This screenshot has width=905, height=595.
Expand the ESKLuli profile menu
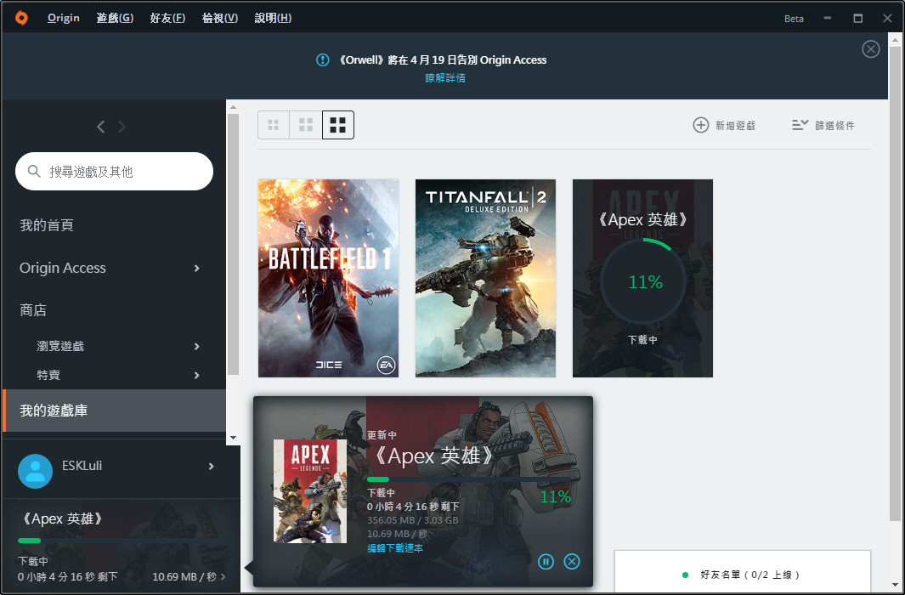click(212, 467)
